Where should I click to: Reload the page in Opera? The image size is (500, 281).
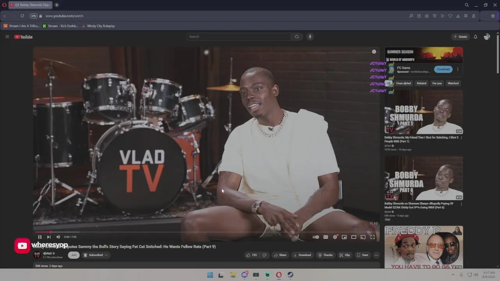pyautogui.click(x=22, y=16)
